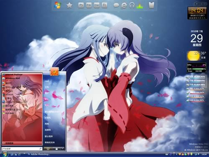Screen dimensions: 209x157
Task: Launch QQ penguin entry in Start menu
Action: point(8,91)
